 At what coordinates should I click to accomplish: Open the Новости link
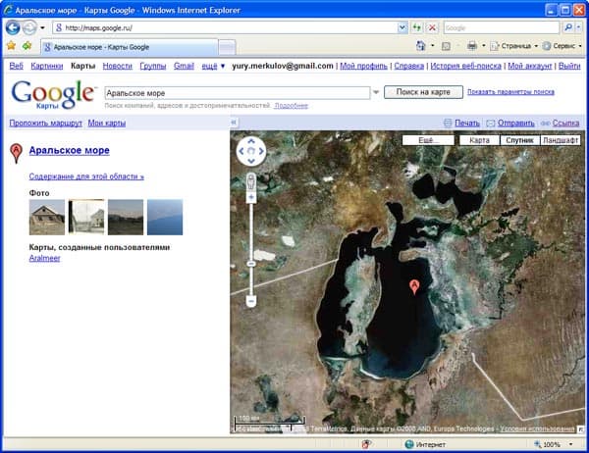[x=118, y=66]
